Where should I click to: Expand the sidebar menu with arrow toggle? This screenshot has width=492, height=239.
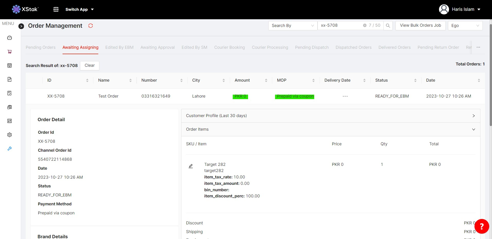(21, 26)
